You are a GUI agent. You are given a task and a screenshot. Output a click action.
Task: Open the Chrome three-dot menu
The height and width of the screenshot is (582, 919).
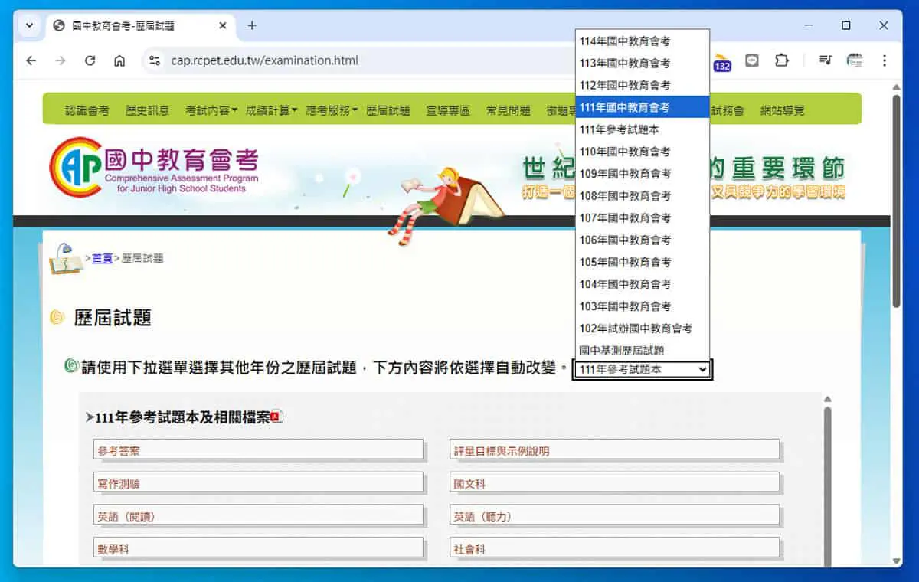point(885,60)
